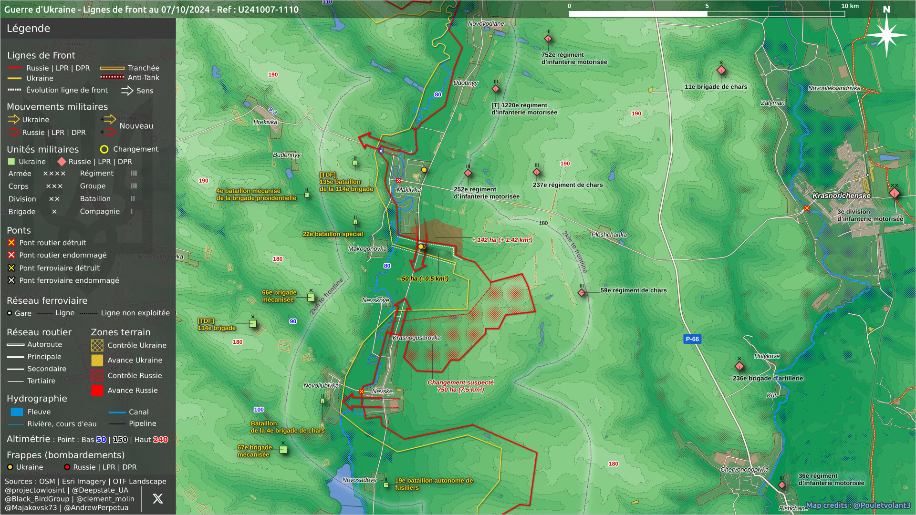916x515 pixels.
Task: Select the 236e brigade d'artillerie marker
Action: click(x=739, y=366)
